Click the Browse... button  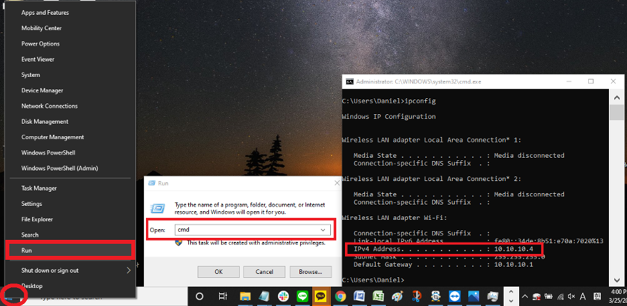309,272
